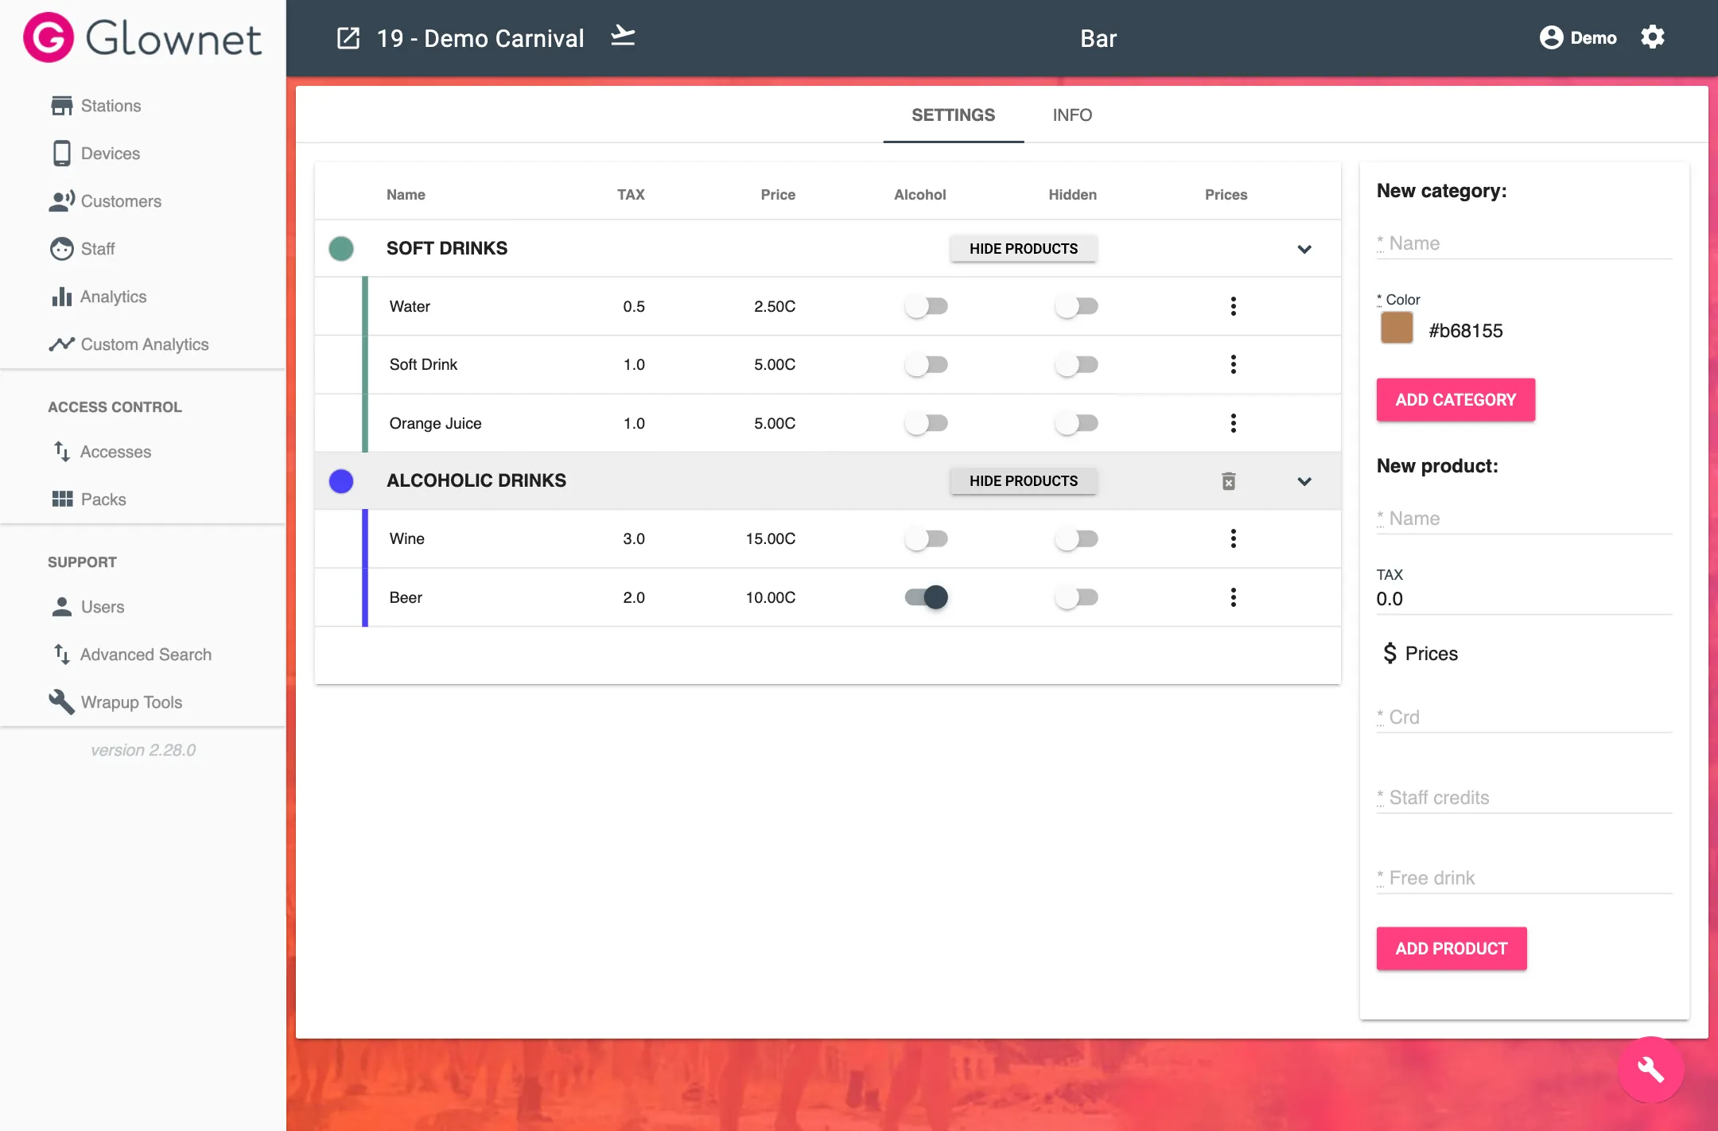Switch to the Settings tab

953,115
